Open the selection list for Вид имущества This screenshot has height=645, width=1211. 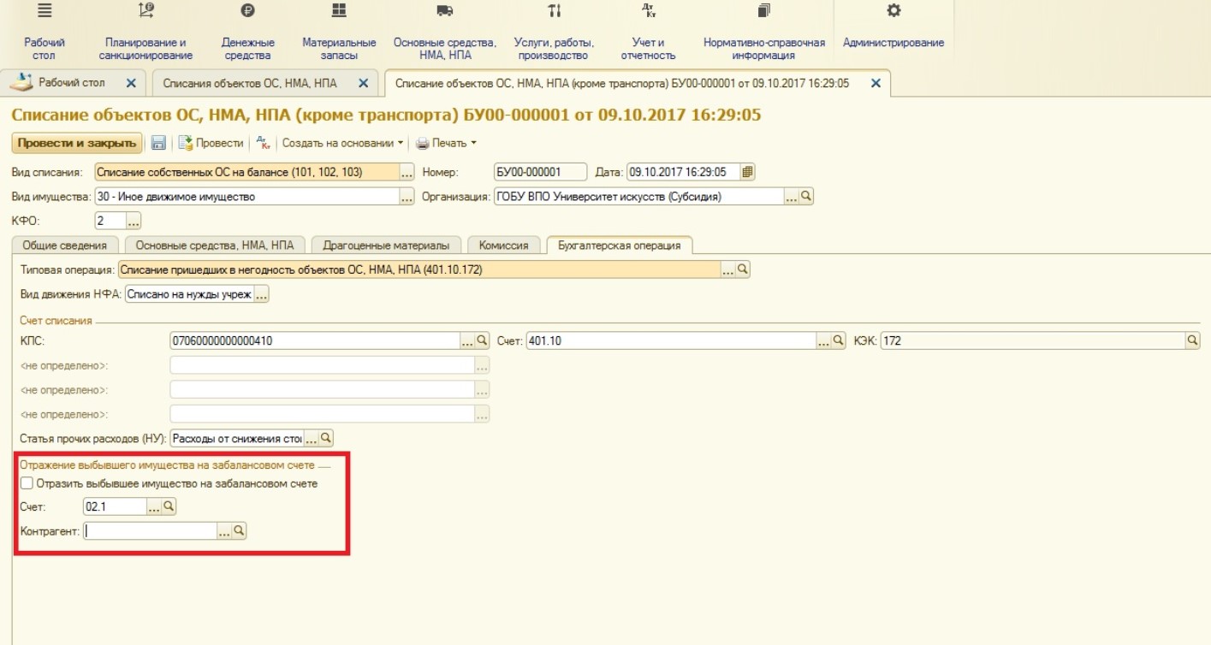point(407,197)
